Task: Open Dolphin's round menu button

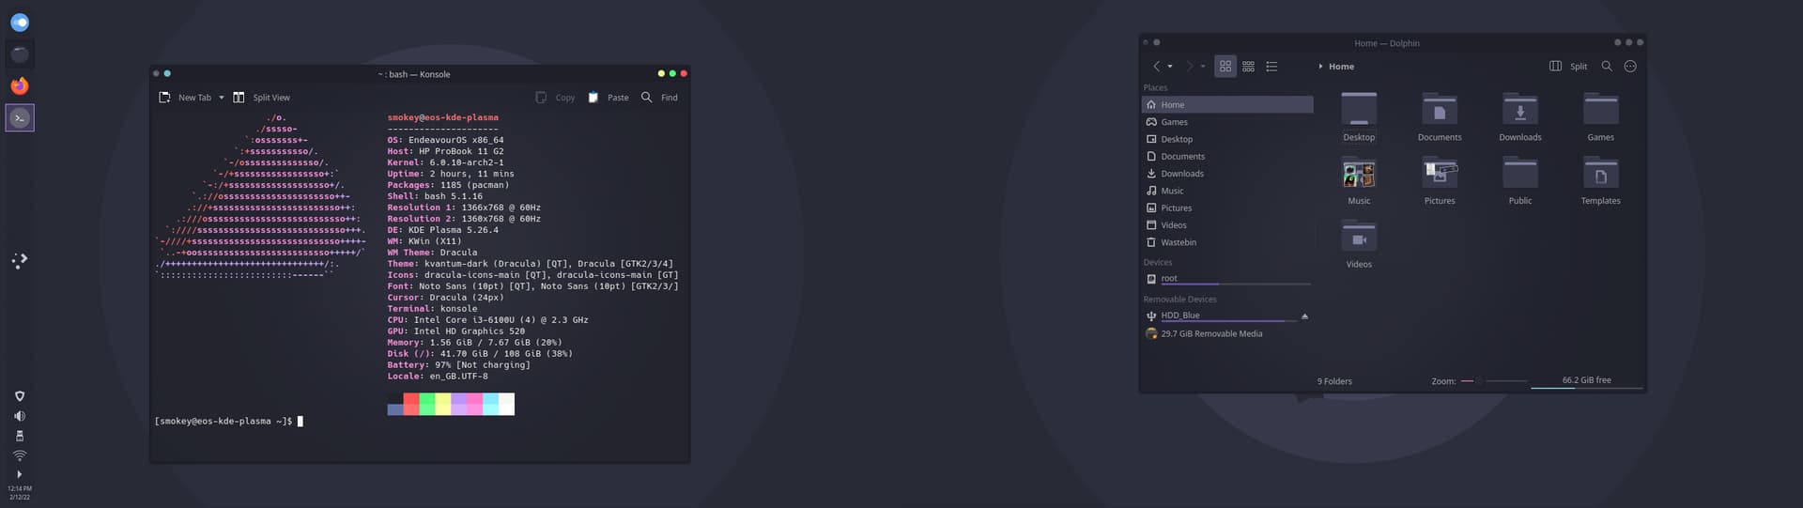Action: click(1630, 67)
